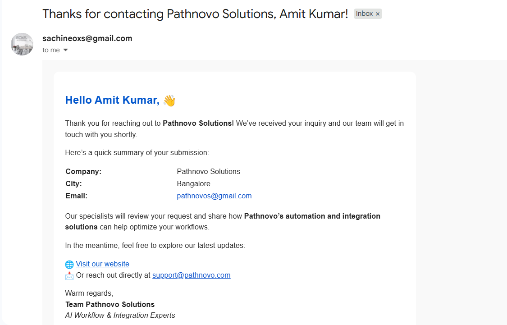The width and height of the screenshot is (507, 325).
Task: Expand recipient details arrow next to "to me"
Action: coord(65,50)
